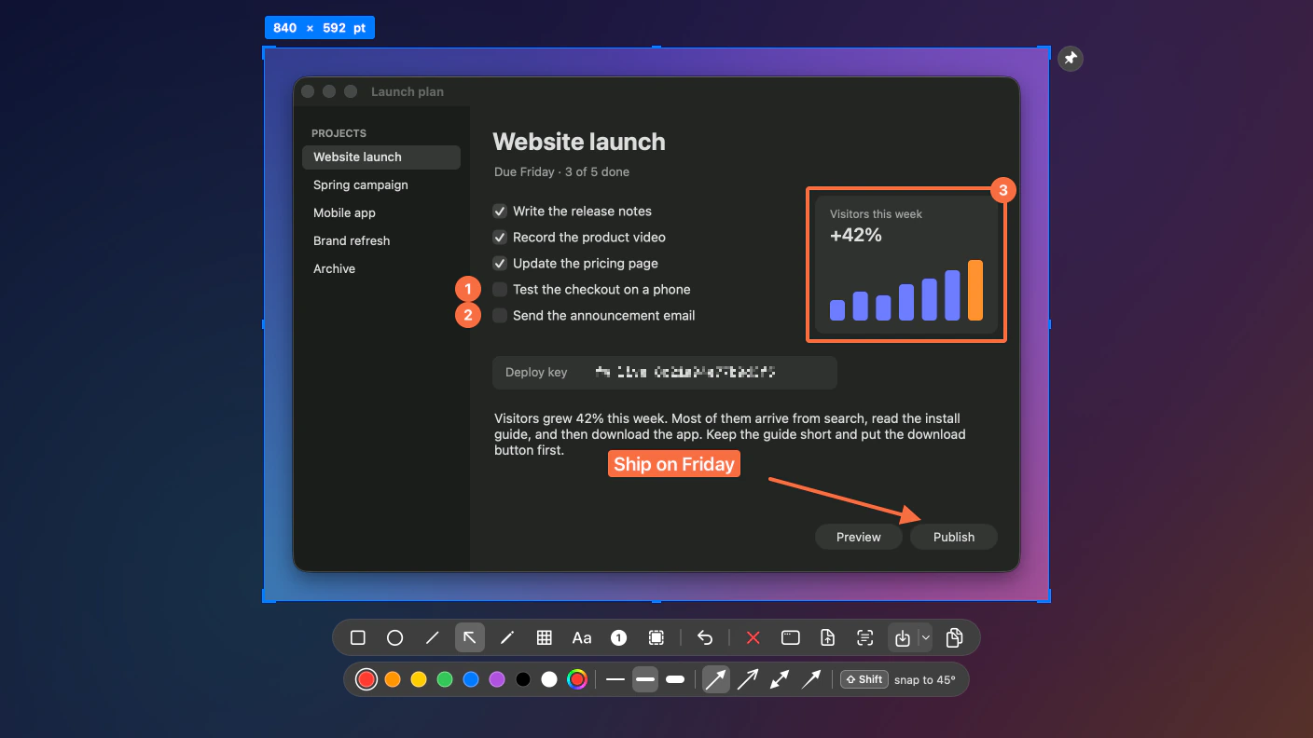Cancel capture with the red X

[753, 638]
